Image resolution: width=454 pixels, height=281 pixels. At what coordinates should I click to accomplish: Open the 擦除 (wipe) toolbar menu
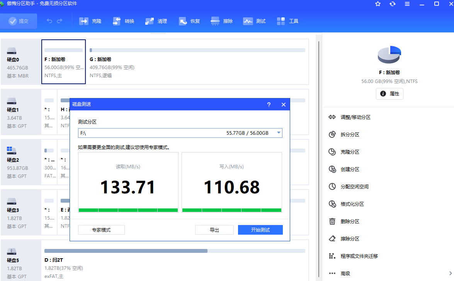[222, 21]
